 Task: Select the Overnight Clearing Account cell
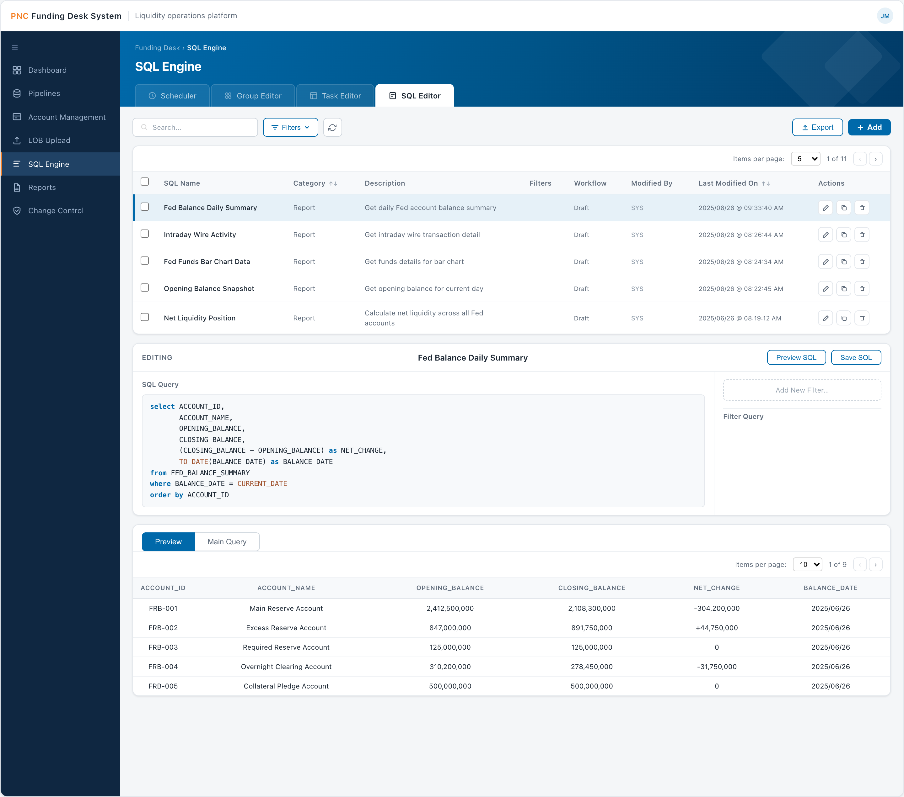pos(286,667)
